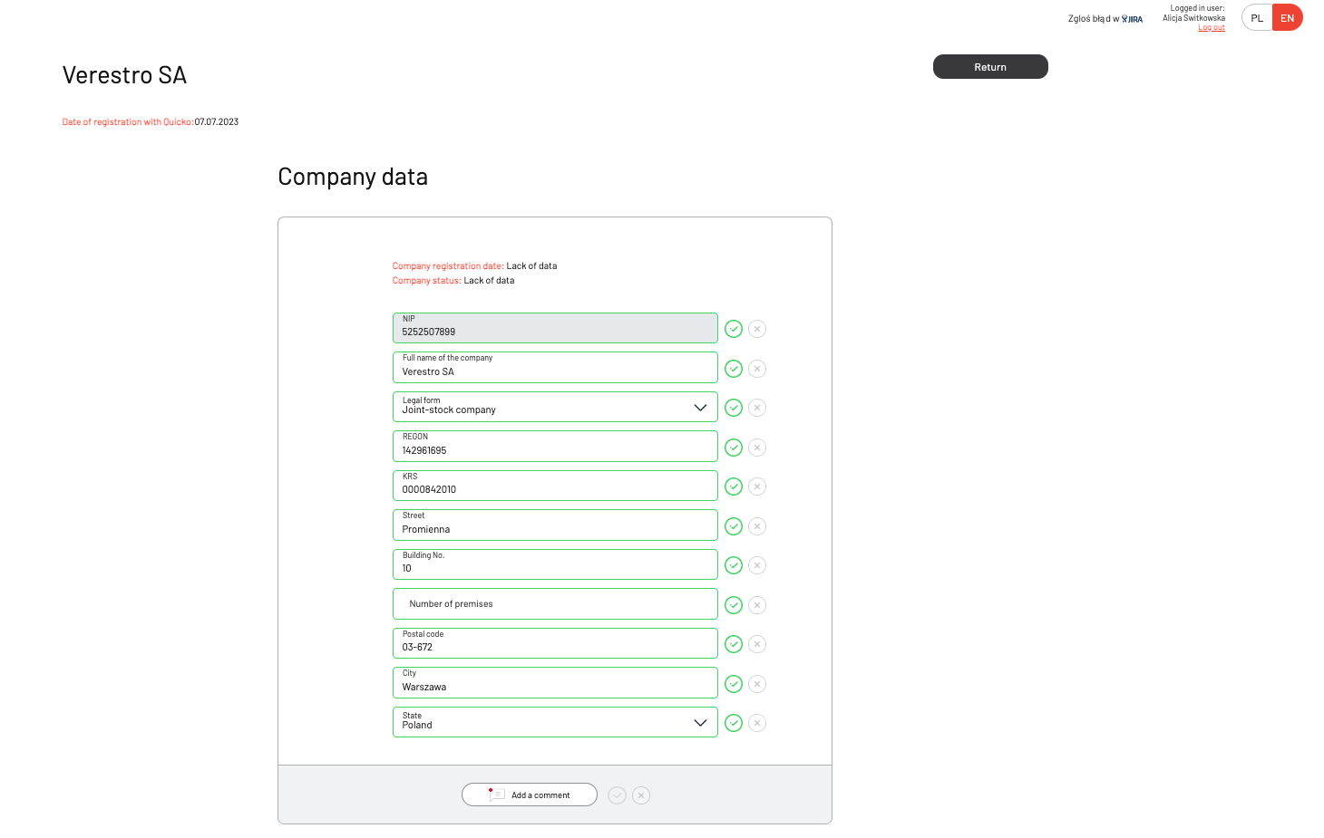Reject the State field

coord(757,723)
